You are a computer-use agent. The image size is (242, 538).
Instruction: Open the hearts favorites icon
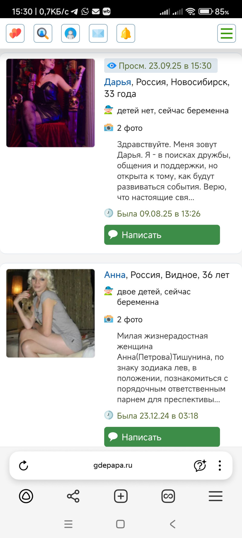[x=15, y=33]
